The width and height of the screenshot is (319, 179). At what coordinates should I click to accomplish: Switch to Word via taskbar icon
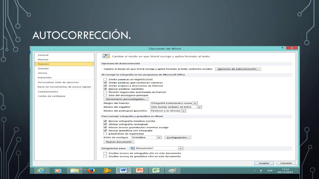123,171
